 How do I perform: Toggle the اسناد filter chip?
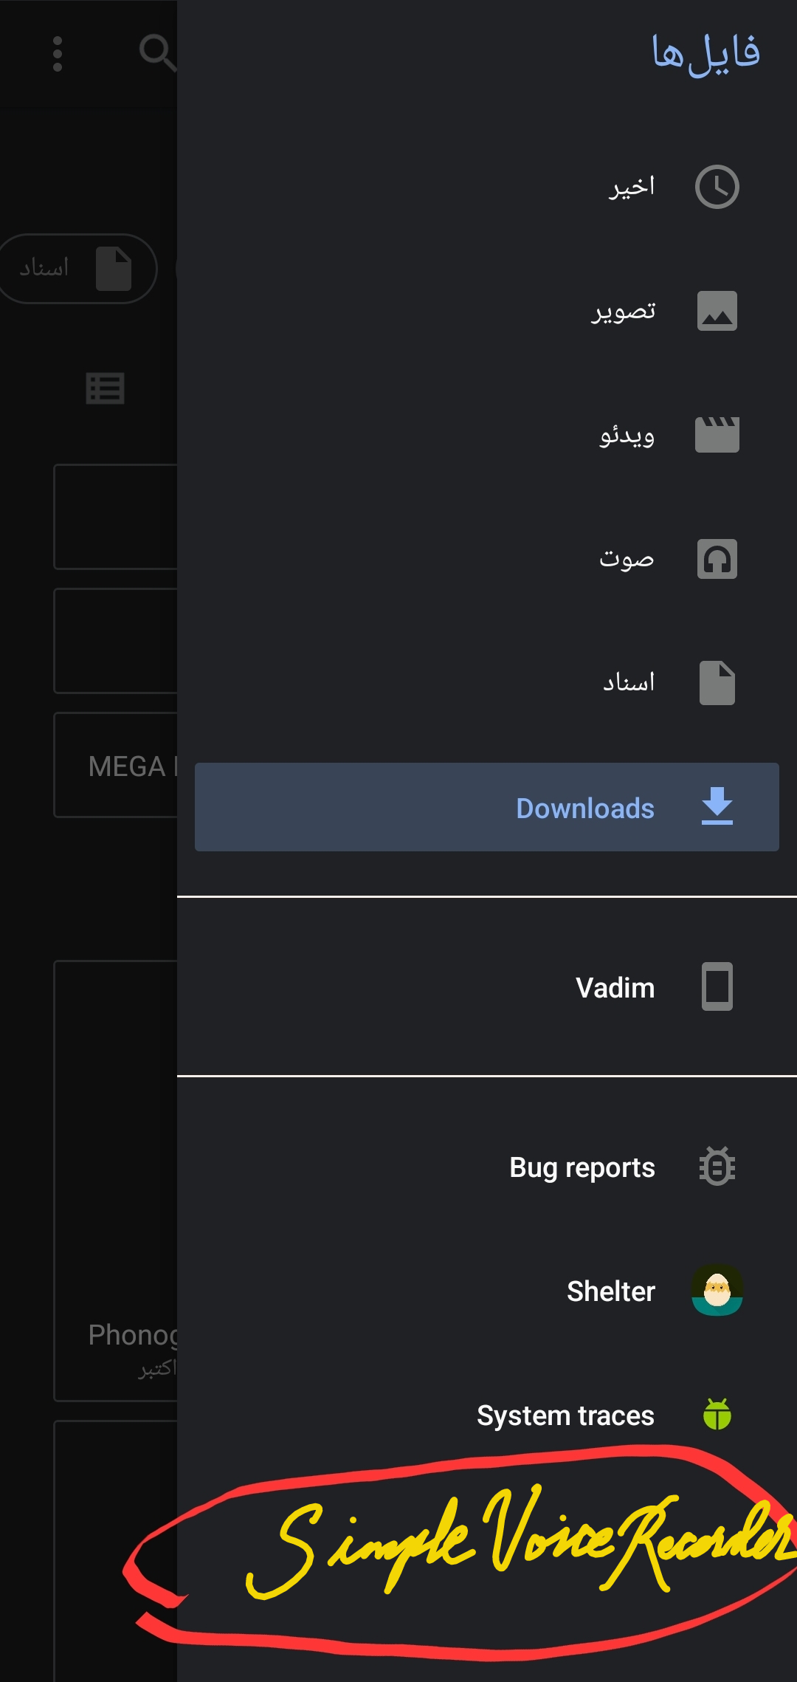[77, 268]
